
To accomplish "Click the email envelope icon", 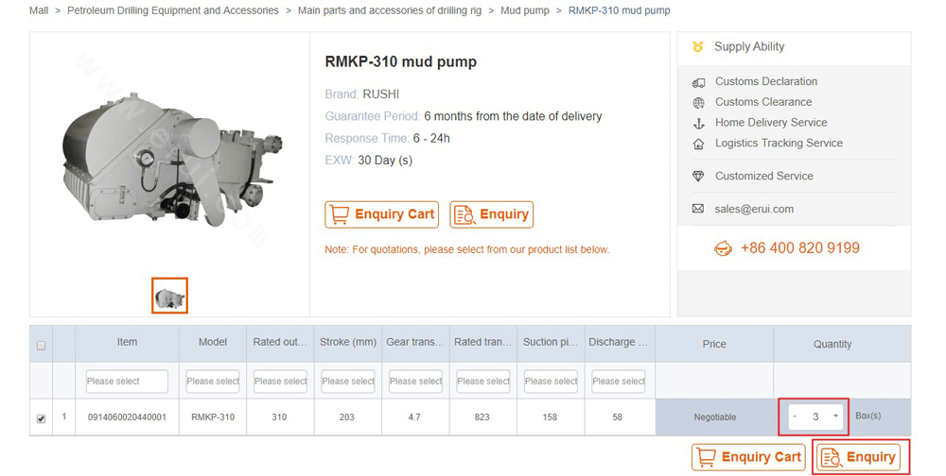I will pos(698,209).
